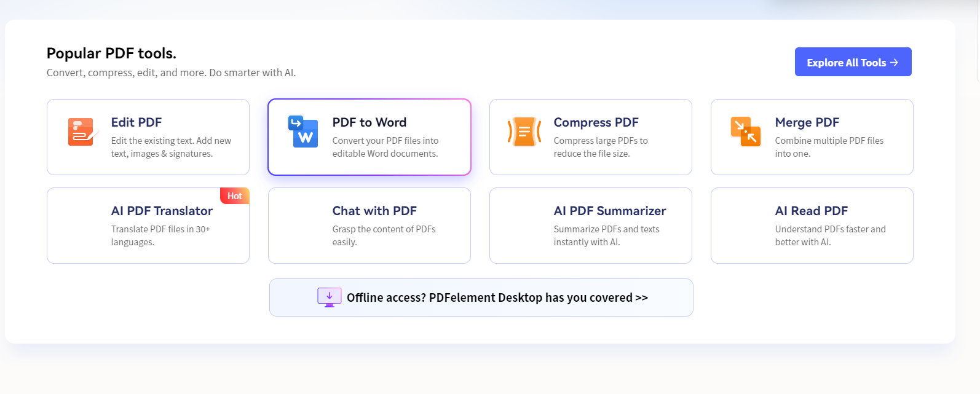The width and height of the screenshot is (980, 394).
Task: Click the arrow in Explore All Tools
Action: [895, 63]
